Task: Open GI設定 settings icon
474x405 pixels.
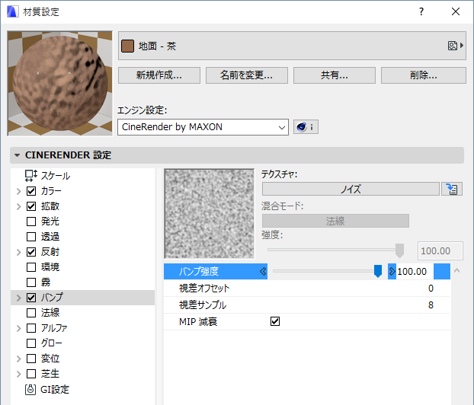Action: click(x=30, y=390)
